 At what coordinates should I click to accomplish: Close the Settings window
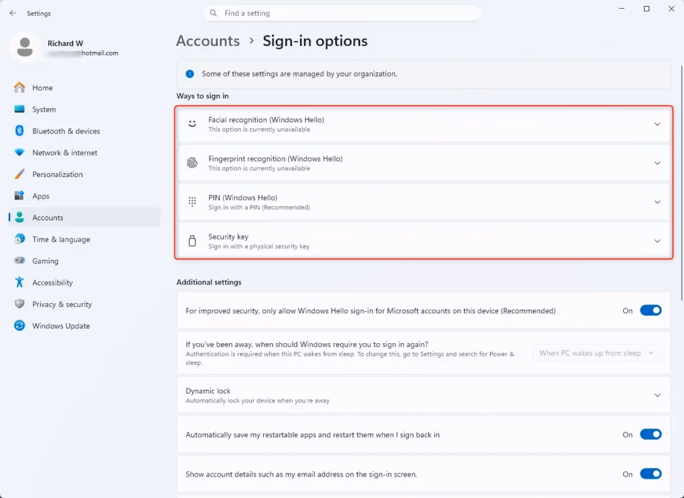pos(671,9)
